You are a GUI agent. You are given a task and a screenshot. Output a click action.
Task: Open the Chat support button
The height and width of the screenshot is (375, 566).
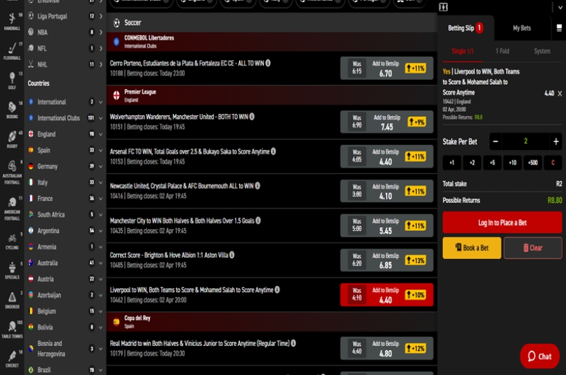(x=540, y=356)
